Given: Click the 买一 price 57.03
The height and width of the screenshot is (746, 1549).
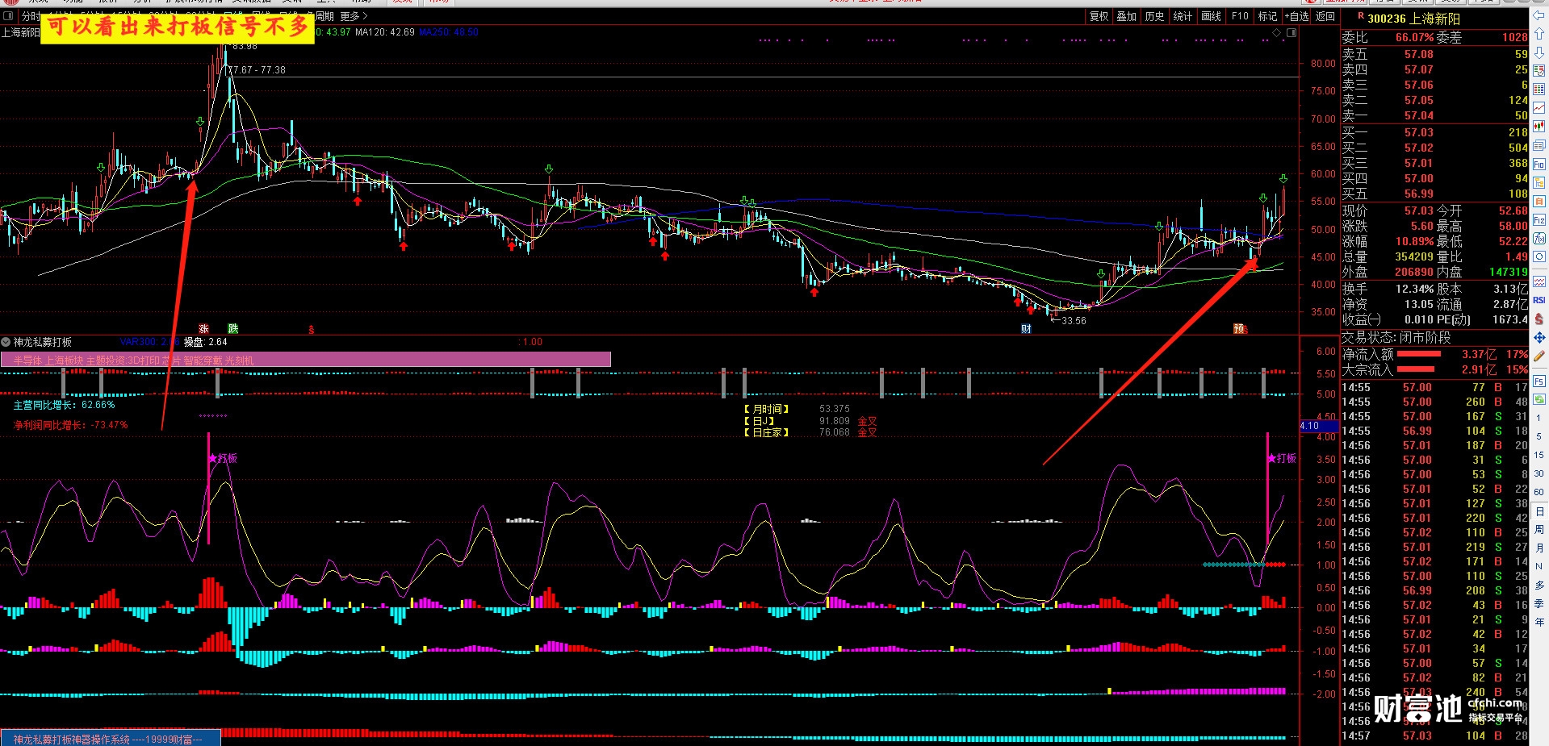Looking at the screenshot, I should point(1419,132).
